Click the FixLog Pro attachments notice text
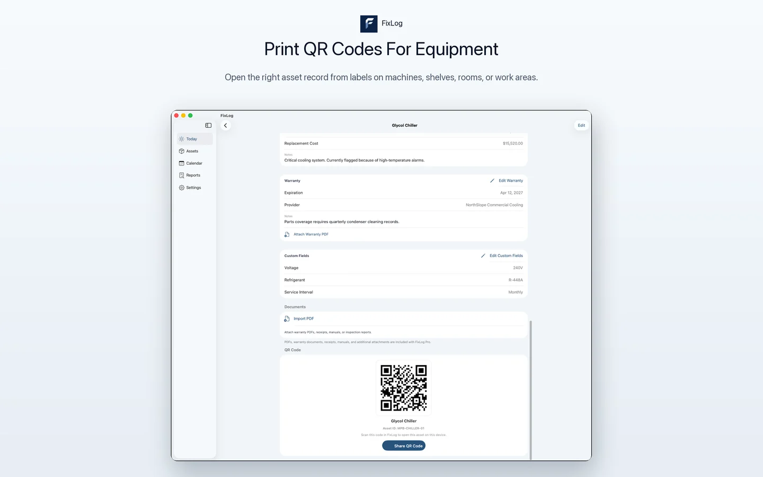This screenshot has height=477, width=763. (x=358, y=342)
